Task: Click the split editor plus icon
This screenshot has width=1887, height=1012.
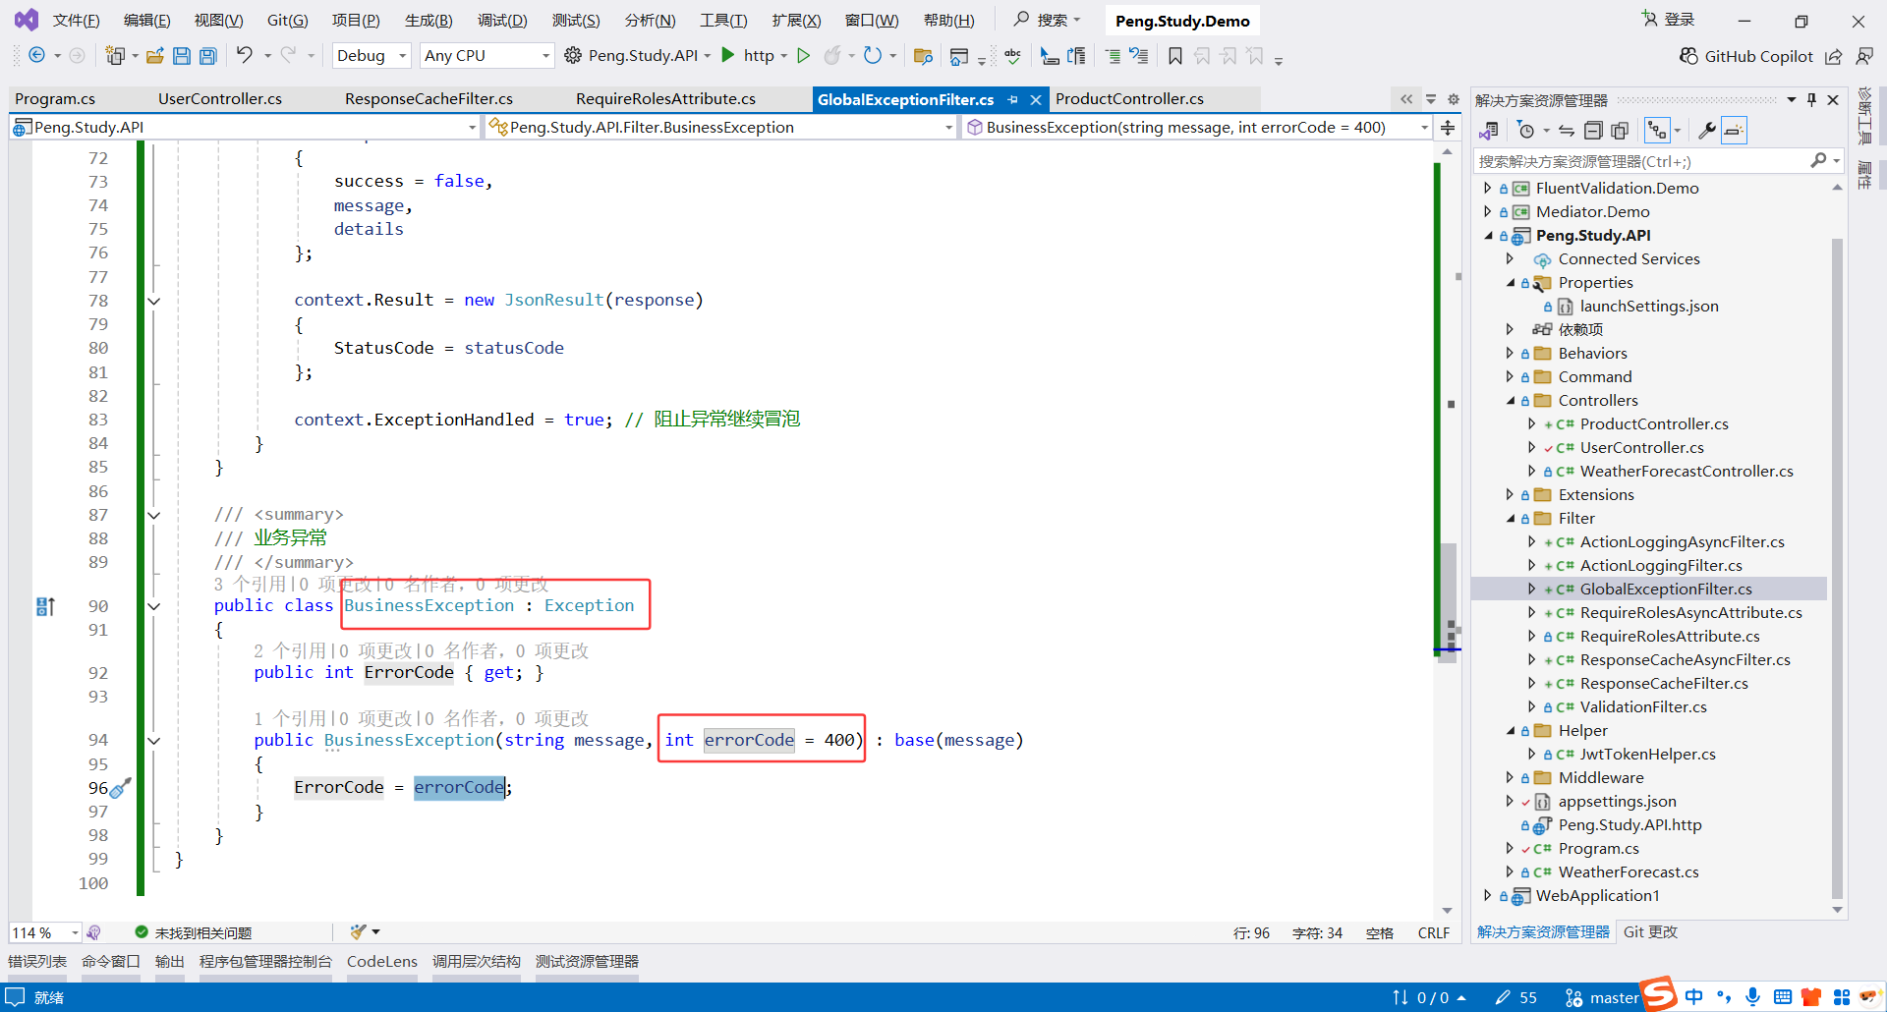Action: (x=1448, y=128)
